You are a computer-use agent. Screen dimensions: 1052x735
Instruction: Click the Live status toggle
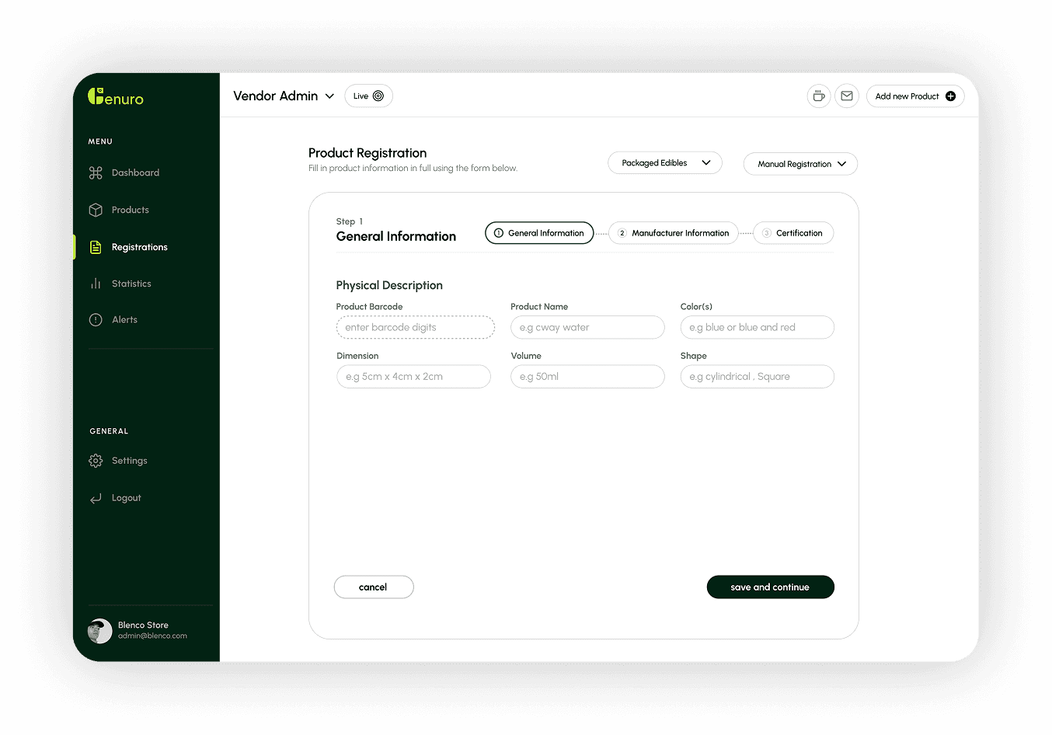coord(368,96)
